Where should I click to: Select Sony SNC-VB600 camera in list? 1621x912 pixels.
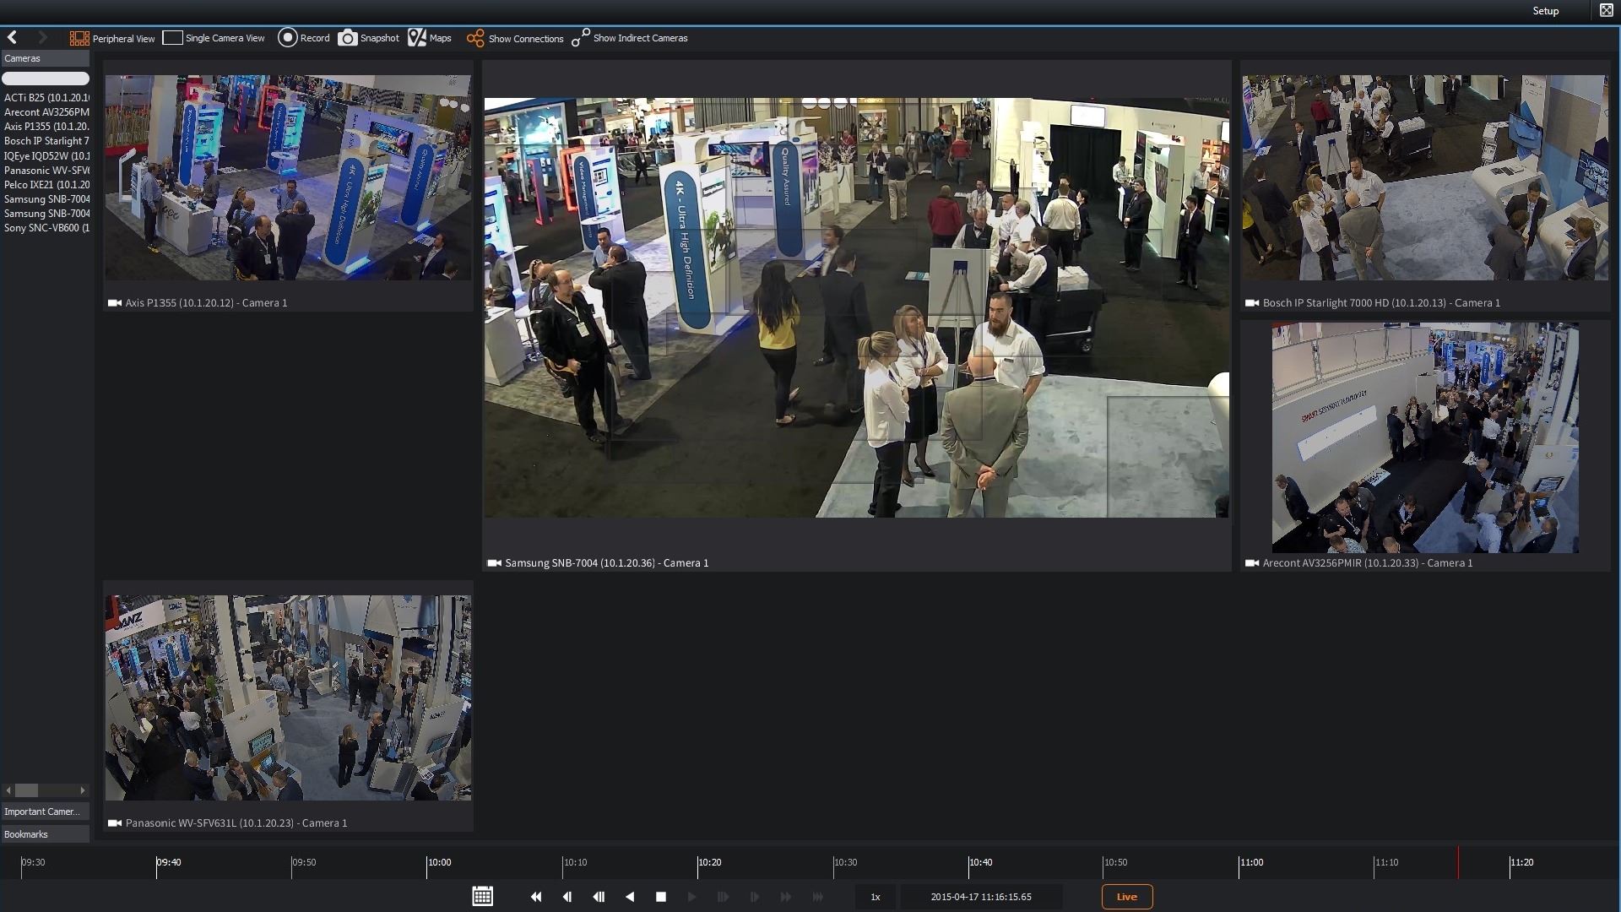coord(46,228)
